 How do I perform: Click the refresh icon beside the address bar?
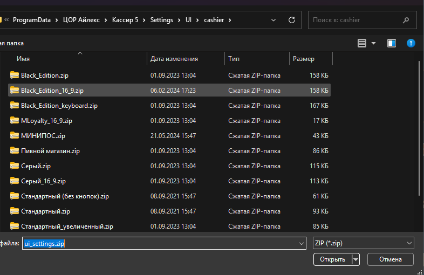(292, 20)
